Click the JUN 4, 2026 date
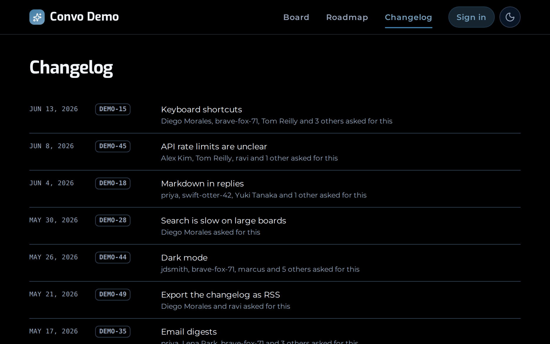550x344 pixels. [51, 183]
